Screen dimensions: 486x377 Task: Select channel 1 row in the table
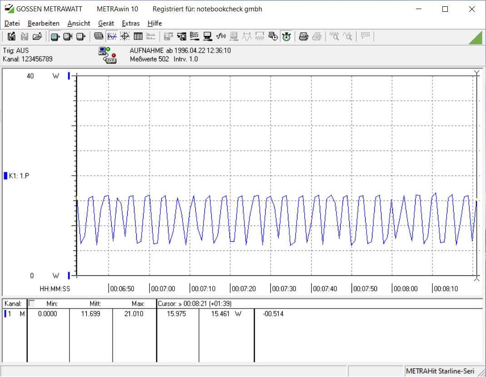14,313
